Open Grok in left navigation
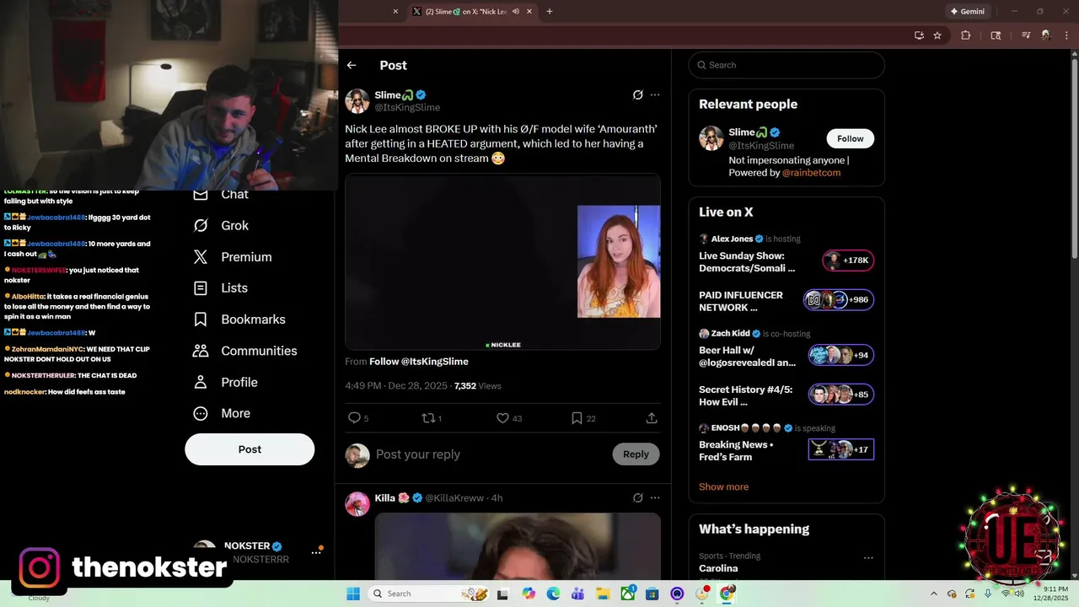Image resolution: width=1079 pixels, height=607 pixels. (x=222, y=225)
